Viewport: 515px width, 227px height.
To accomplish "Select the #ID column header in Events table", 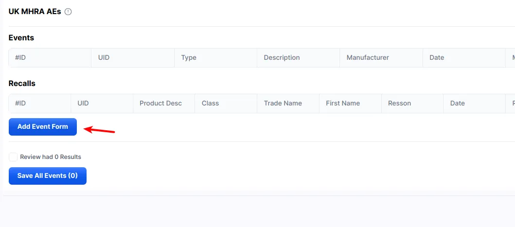I will [20, 57].
